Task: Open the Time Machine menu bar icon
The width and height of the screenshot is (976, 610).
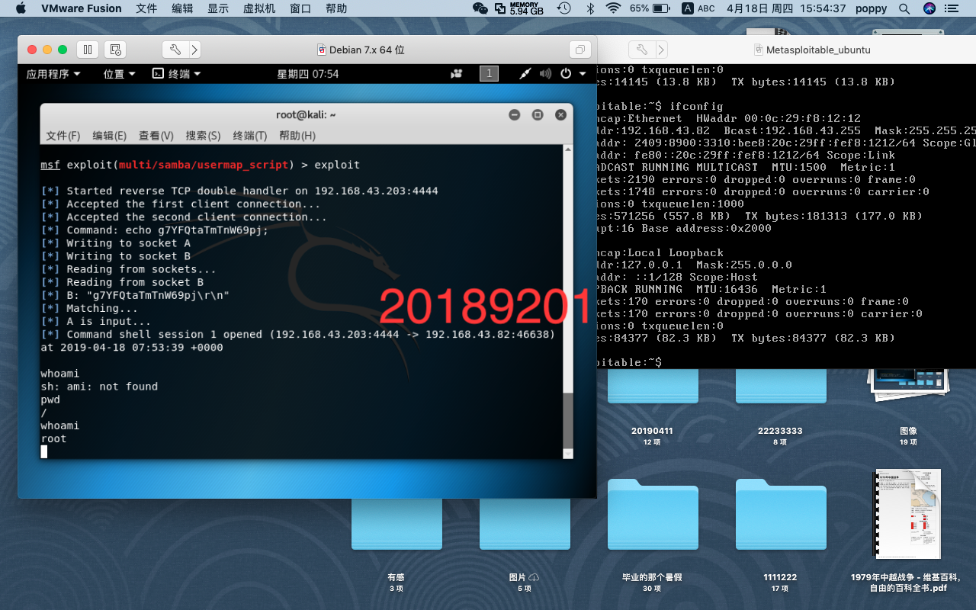Action: (564, 8)
